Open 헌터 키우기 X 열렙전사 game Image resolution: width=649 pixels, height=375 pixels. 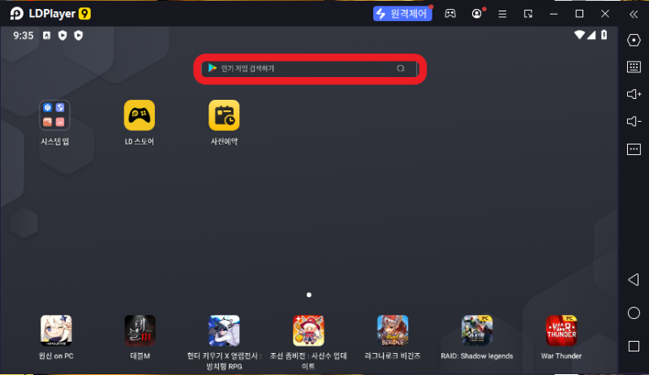pyautogui.click(x=224, y=330)
